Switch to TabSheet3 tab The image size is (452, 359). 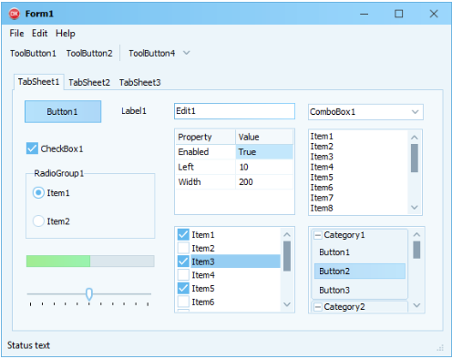139,82
